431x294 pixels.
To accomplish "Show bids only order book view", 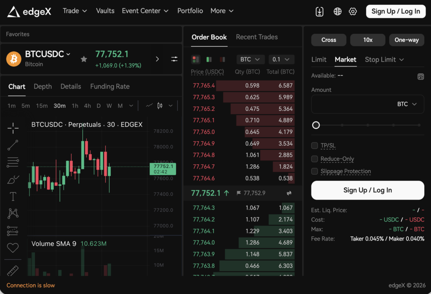I will [x=209, y=59].
